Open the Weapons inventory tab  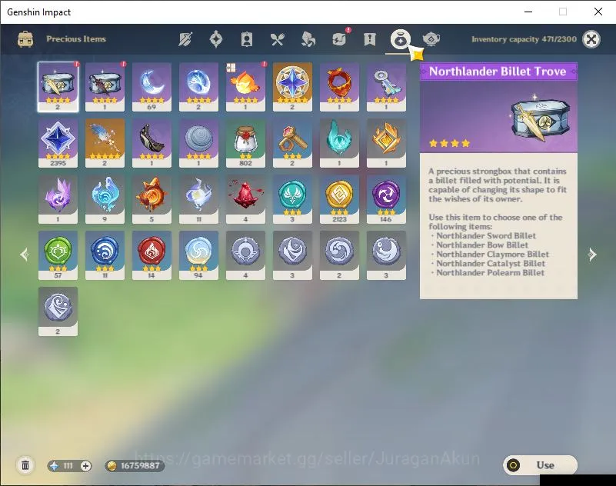185,39
